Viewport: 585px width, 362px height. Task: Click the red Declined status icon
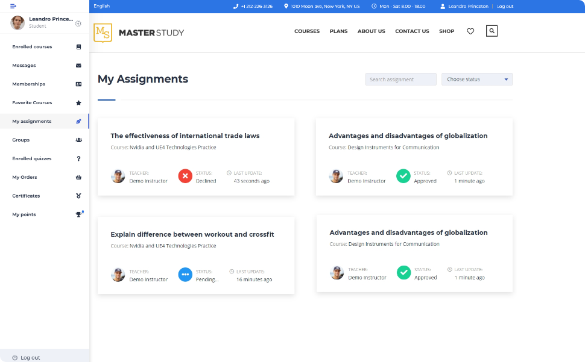[x=185, y=176]
